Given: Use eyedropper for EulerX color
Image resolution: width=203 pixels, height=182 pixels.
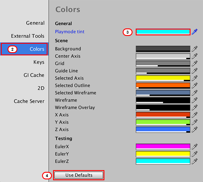Looking at the screenshot, I should pyautogui.click(x=195, y=147).
